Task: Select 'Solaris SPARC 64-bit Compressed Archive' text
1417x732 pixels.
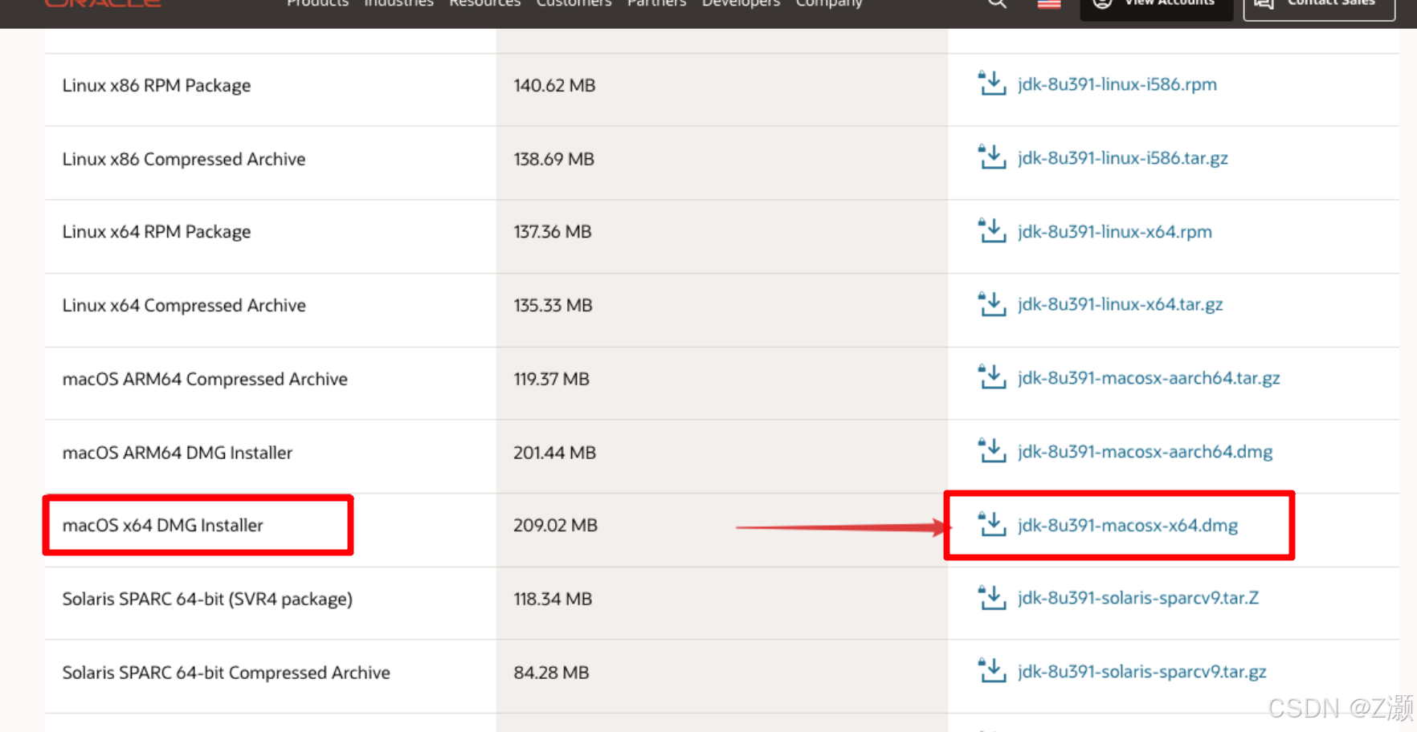Action: coord(227,673)
